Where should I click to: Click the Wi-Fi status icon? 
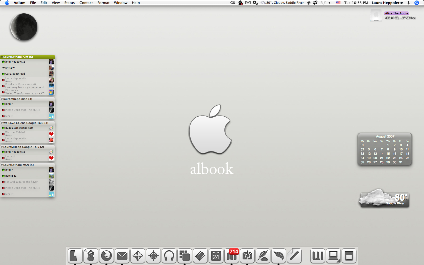click(323, 3)
